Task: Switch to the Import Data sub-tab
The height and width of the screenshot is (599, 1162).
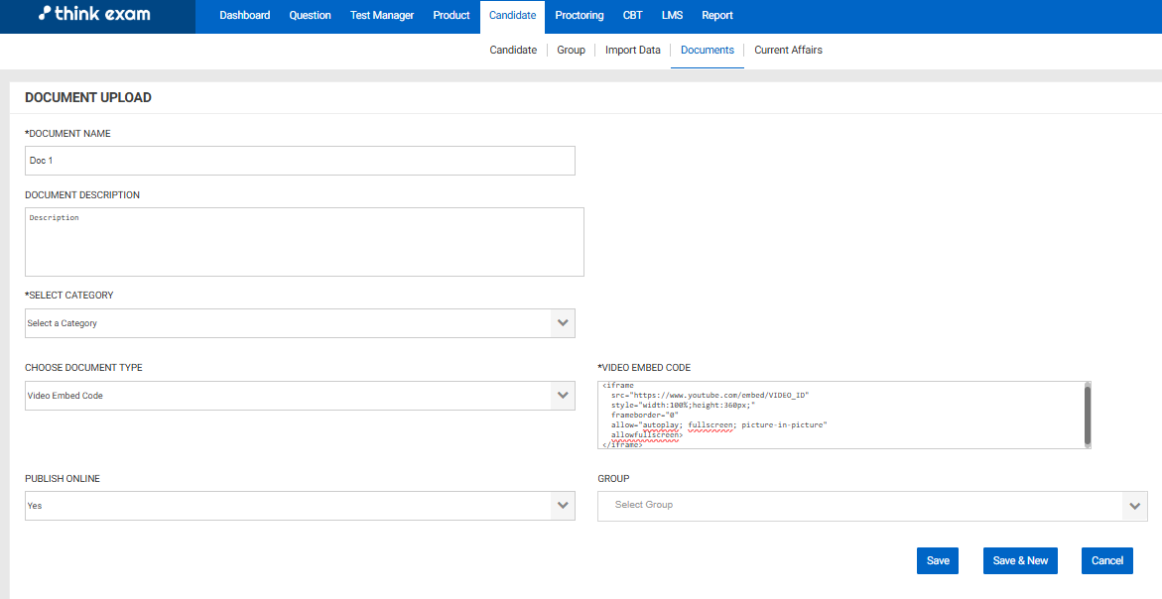Action: [632, 51]
